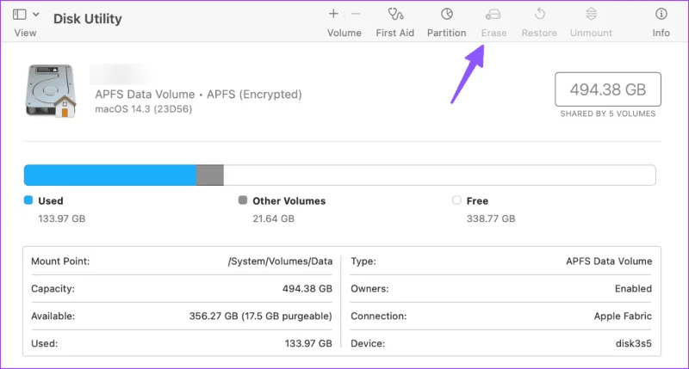The height and width of the screenshot is (369, 689).
Task: Click the Restore arrow icon
Action: click(540, 14)
